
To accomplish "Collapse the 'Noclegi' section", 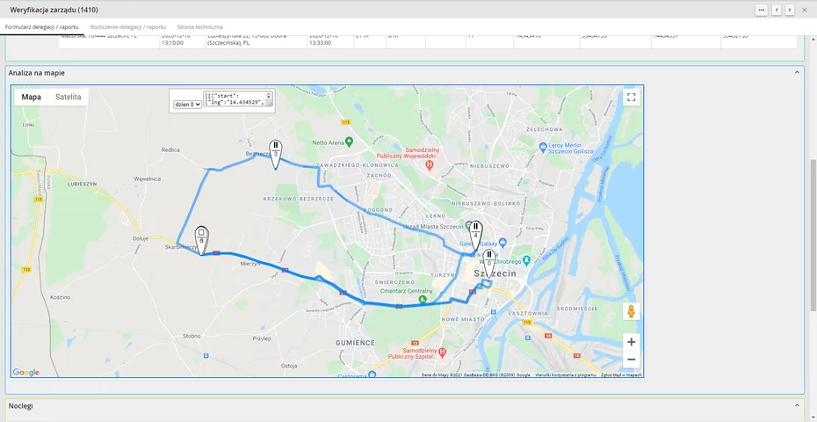I will [x=797, y=405].
